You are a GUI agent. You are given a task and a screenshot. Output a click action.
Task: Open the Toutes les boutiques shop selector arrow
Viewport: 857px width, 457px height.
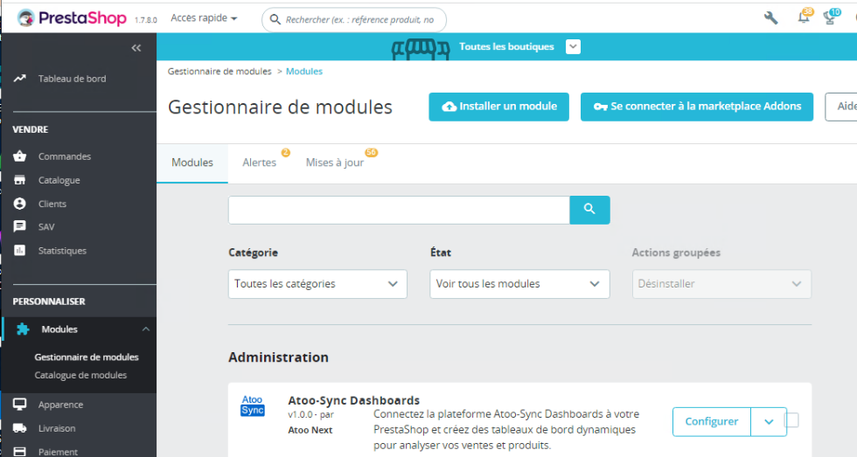(x=573, y=47)
